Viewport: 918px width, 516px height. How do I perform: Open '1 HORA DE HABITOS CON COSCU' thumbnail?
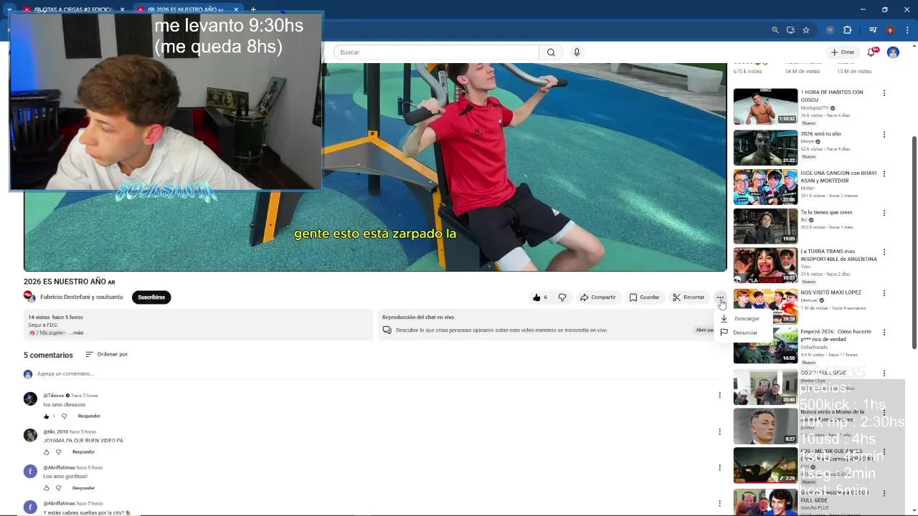click(765, 106)
